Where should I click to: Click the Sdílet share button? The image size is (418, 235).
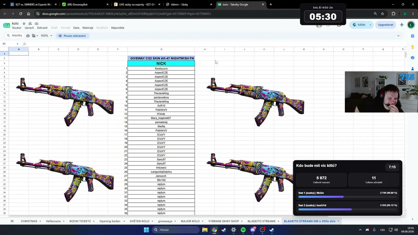pos(359,25)
